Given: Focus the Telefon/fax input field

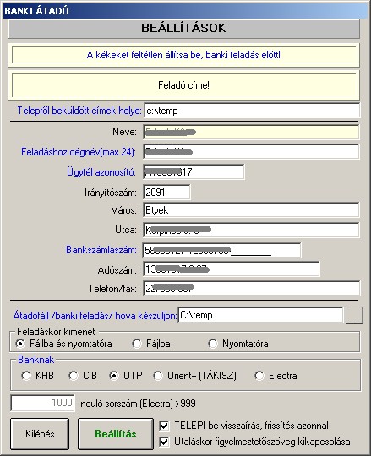Looking at the screenshot, I should tap(251, 289).
